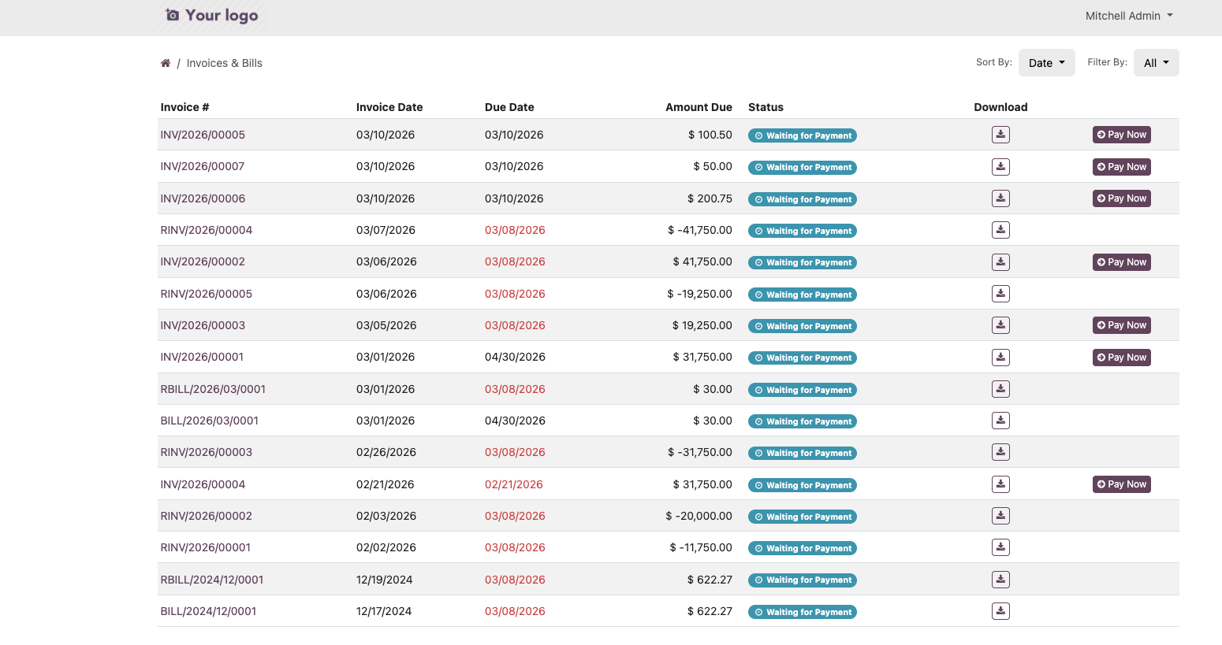Download invoice INV/2026/00007 PDF

tap(1000, 167)
